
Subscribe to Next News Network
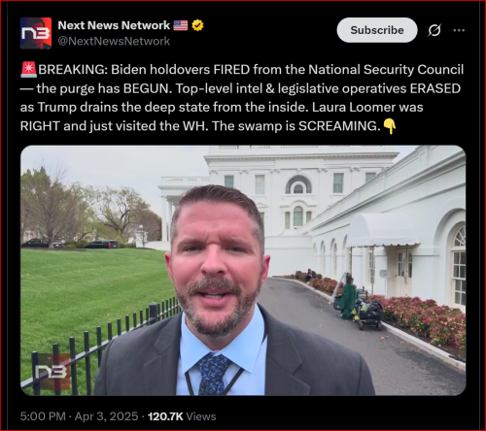377,30
